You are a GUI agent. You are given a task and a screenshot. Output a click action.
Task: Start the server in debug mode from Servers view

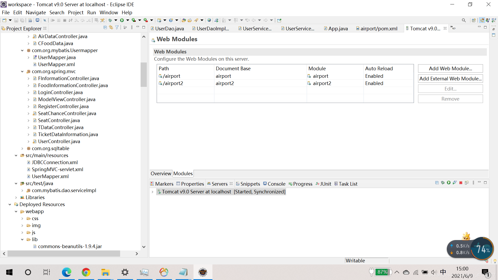pyautogui.click(x=443, y=183)
